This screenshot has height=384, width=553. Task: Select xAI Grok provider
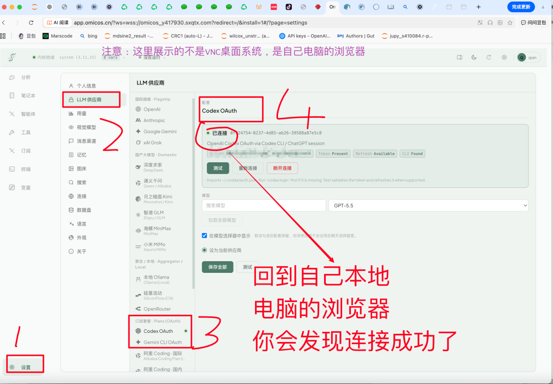[149, 142]
